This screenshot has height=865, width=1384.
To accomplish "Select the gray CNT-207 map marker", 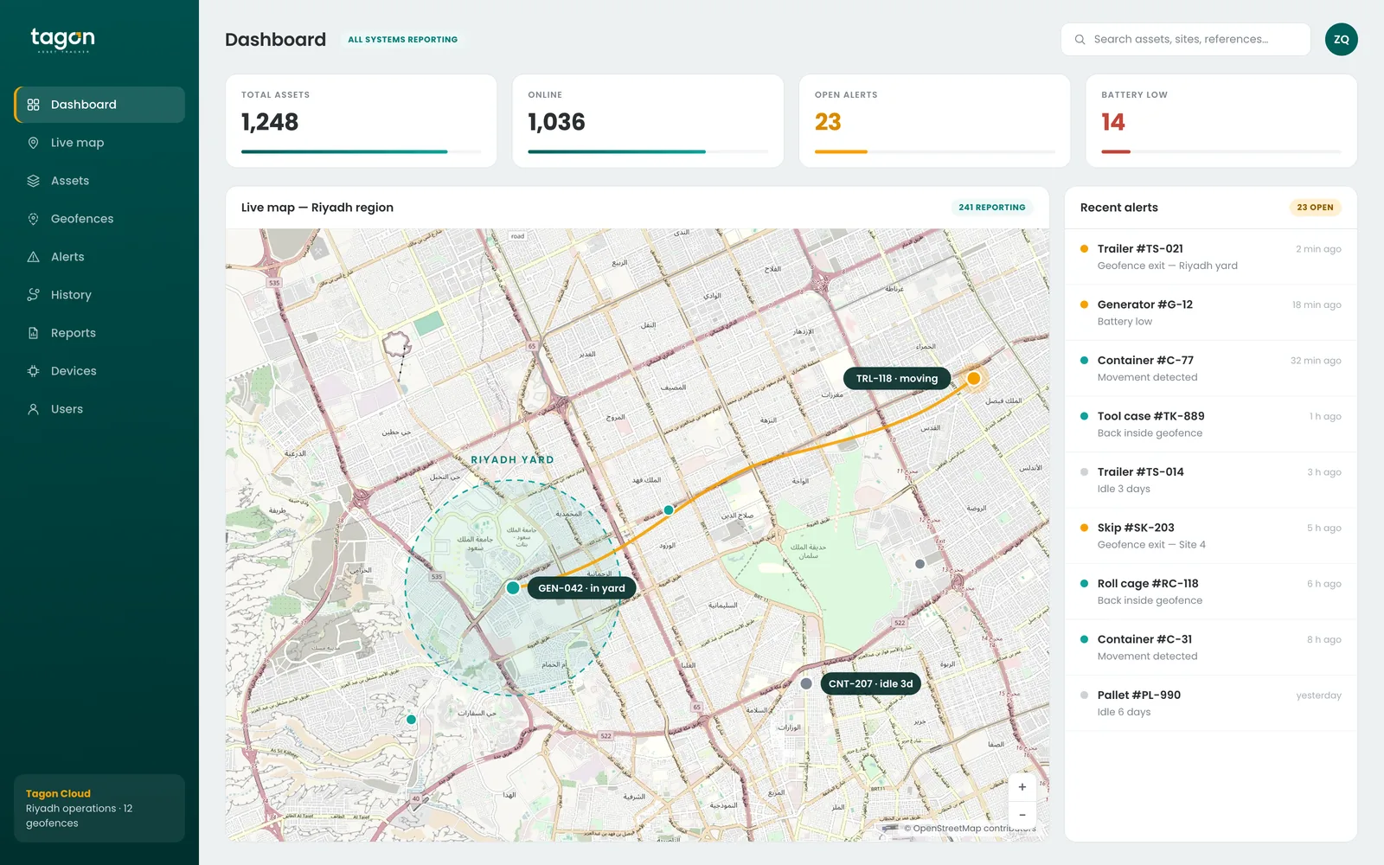I will [806, 683].
